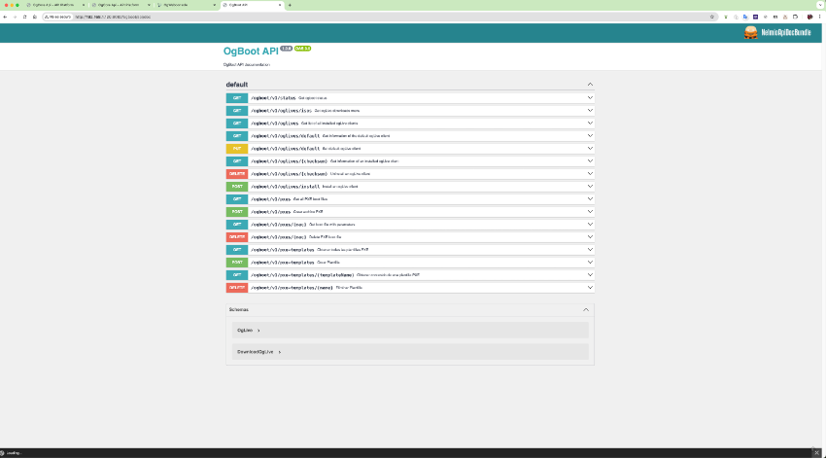This screenshot has height=459, width=826.
Task: Open the GET /ogboot/v1/pxes endpoint path
Action: point(270,199)
